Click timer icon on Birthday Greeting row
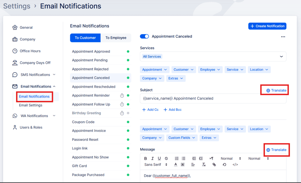 pyautogui.click(x=122, y=113)
